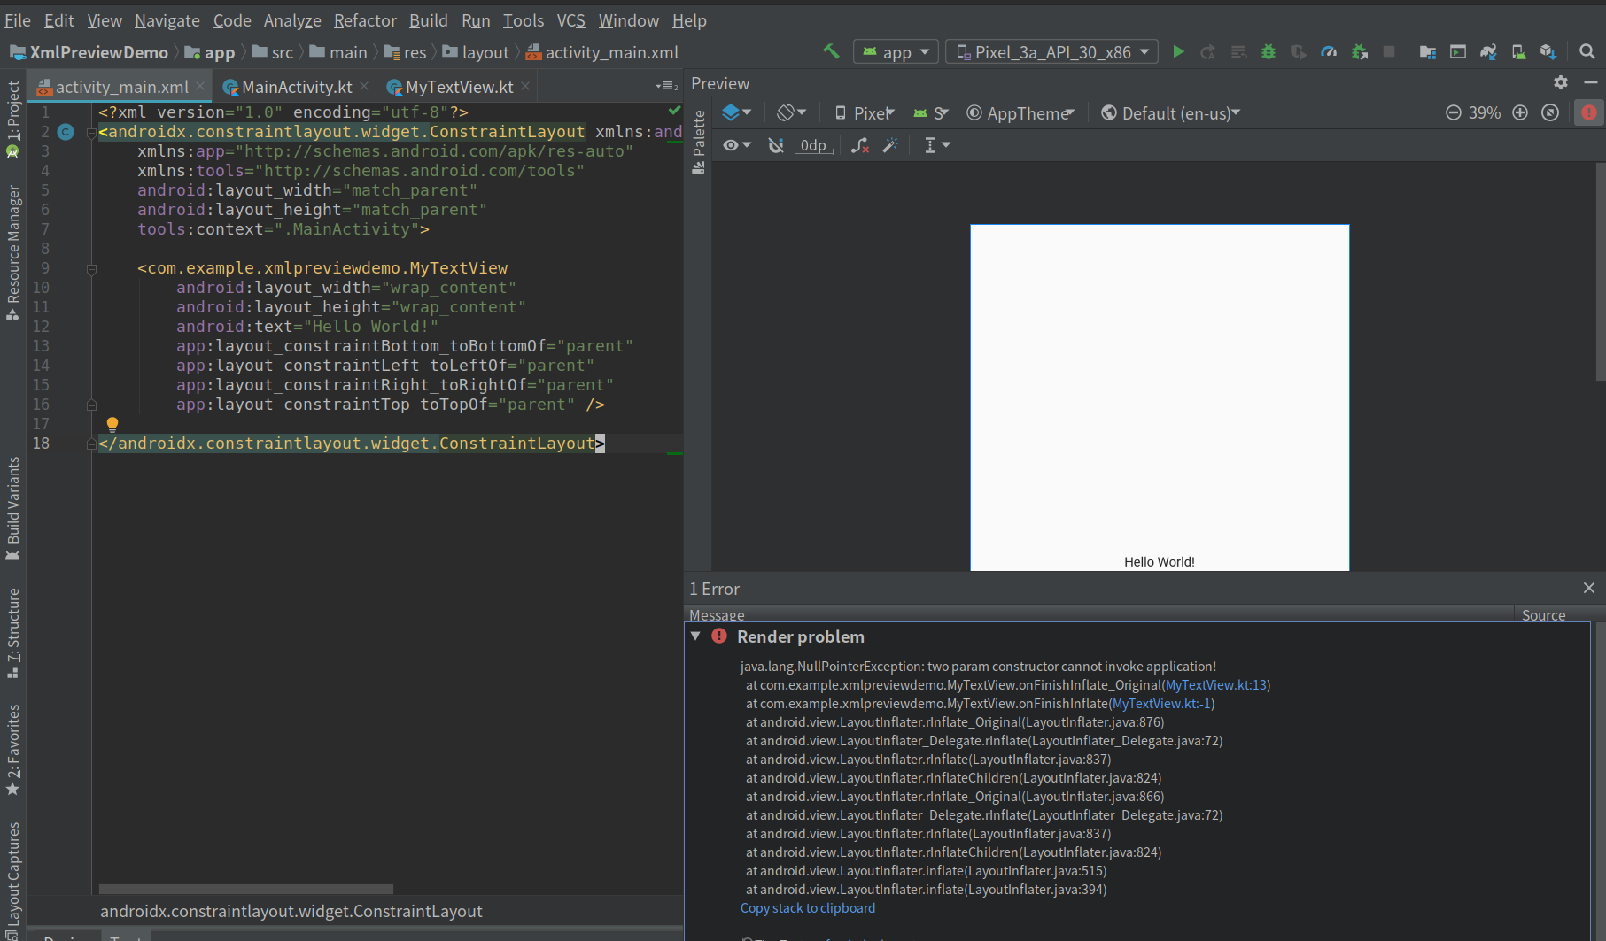The image size is (1606, 941).
Task: Open SDK Manager from the toolbar
Action: (x=1550, y=51)
